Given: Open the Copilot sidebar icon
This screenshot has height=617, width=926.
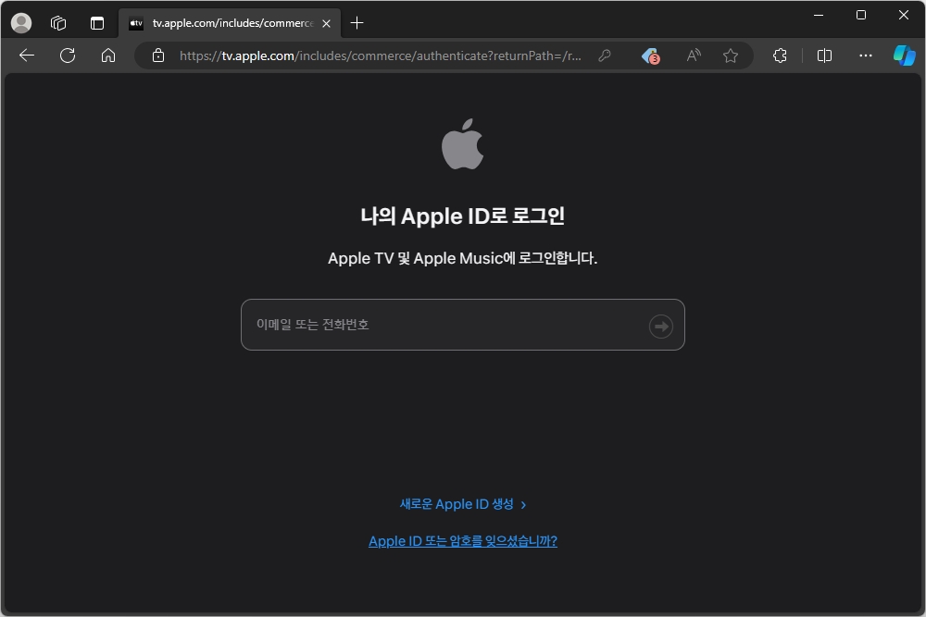Looking at the screenshot, I should (x=904, y=56).
